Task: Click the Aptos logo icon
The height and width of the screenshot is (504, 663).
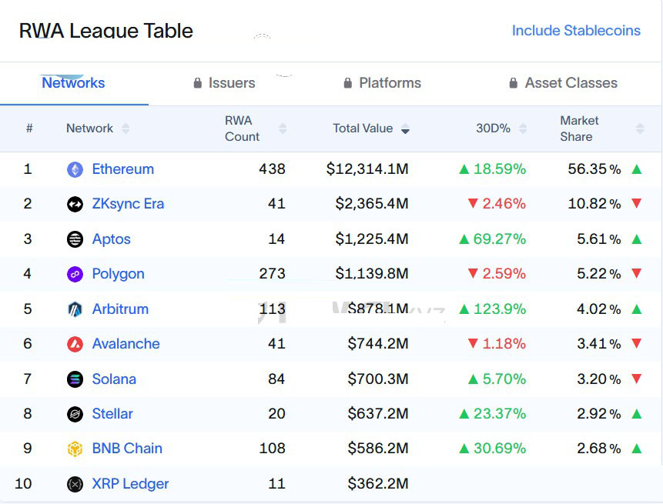Action: click(75, 239)
